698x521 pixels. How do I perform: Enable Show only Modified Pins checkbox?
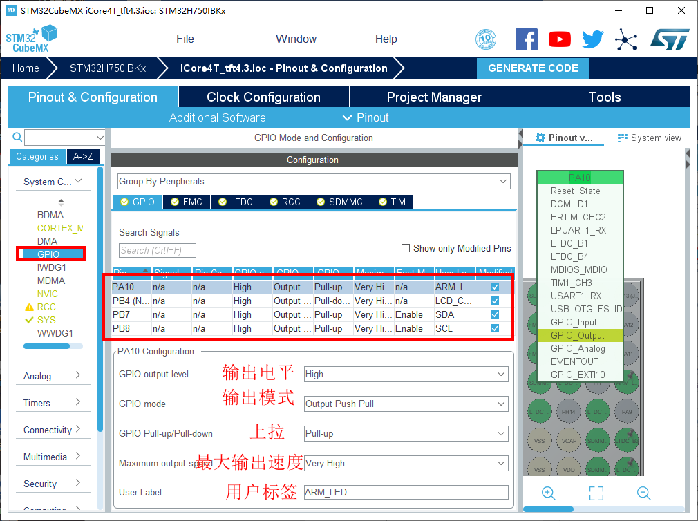pyautogui.click(x=406, y=248)
